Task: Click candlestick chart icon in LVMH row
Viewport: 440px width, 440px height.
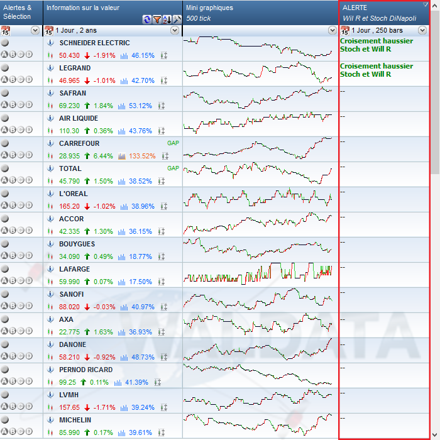Action: point(50,407)
